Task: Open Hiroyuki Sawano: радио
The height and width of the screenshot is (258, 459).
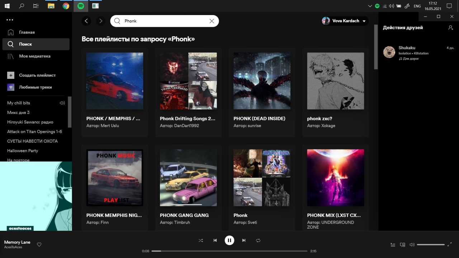Action: coord(30,122)
